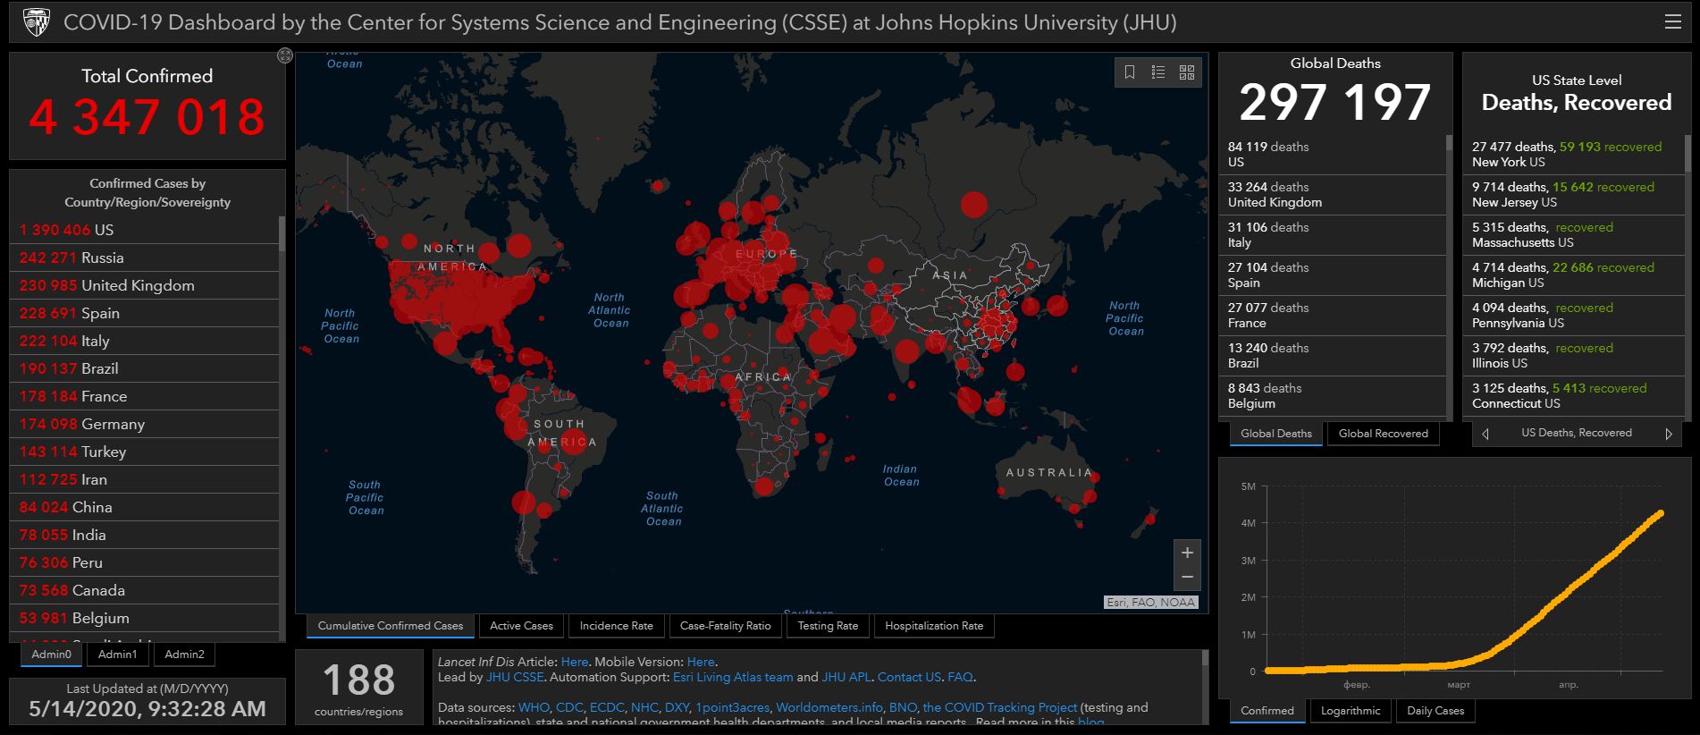Screen dimensions: 1700x735
Task: Switch chart to Logarithmic view
Action: (x=1350, y=711)
